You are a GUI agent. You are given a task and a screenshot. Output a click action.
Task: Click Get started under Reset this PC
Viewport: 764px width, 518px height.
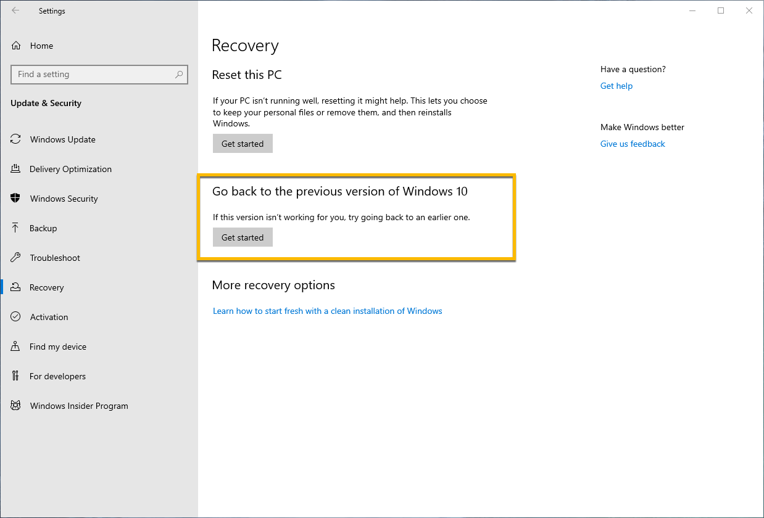[243, 143]
